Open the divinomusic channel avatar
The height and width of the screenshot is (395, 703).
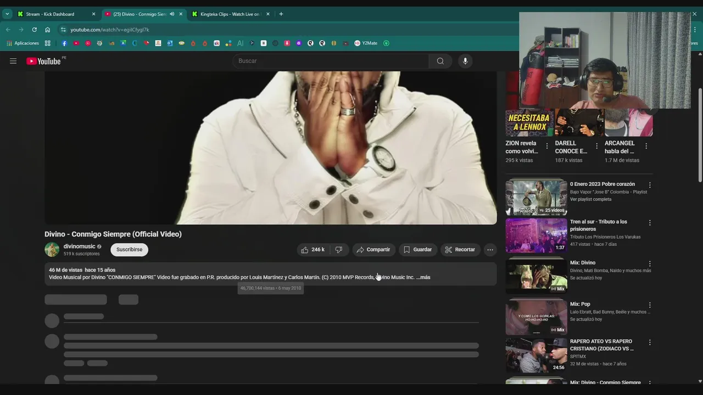click(52, 250)
